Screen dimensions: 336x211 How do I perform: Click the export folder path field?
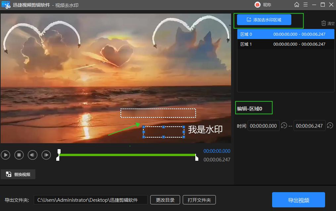pos(91,200)
